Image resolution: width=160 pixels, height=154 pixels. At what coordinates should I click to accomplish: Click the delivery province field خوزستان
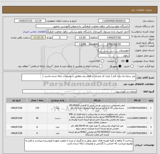tap(114, 50)
